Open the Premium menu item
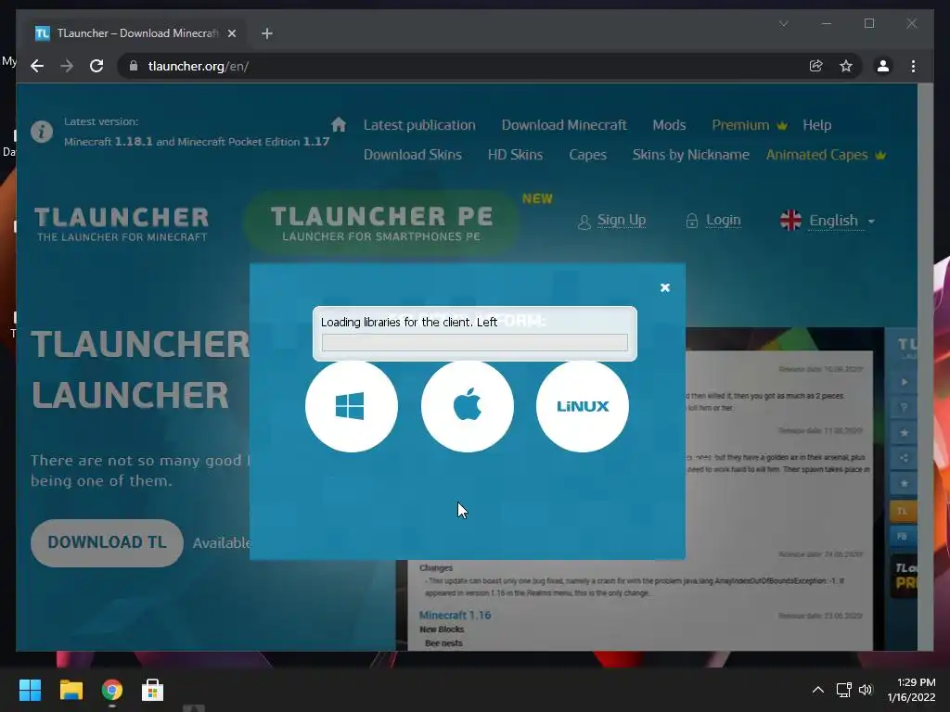Viewport: 950px width, 712px height. tap(739, 125)
